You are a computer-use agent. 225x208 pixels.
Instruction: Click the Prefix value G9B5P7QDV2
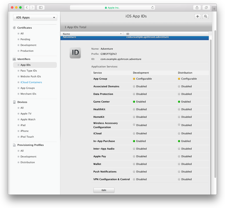tap(109, 54)
